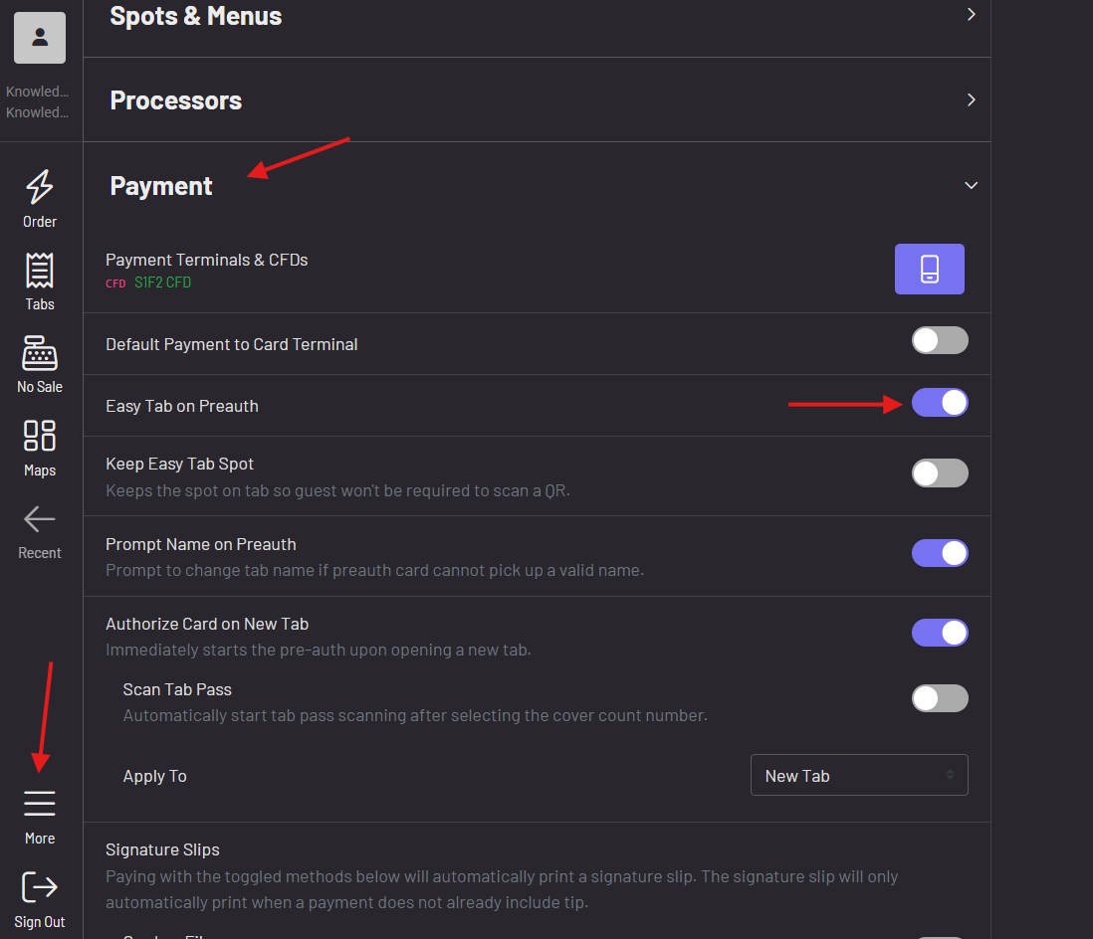This screenshot has width=1093, height=939.
Task: Click the Payment section heading
Action: 161,186
